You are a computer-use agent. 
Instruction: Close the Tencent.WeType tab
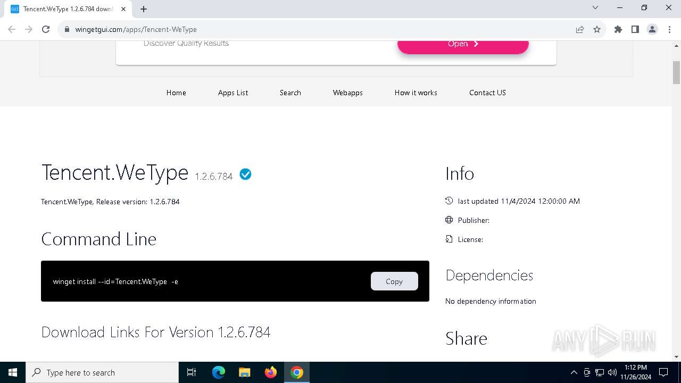pos(123,9)
